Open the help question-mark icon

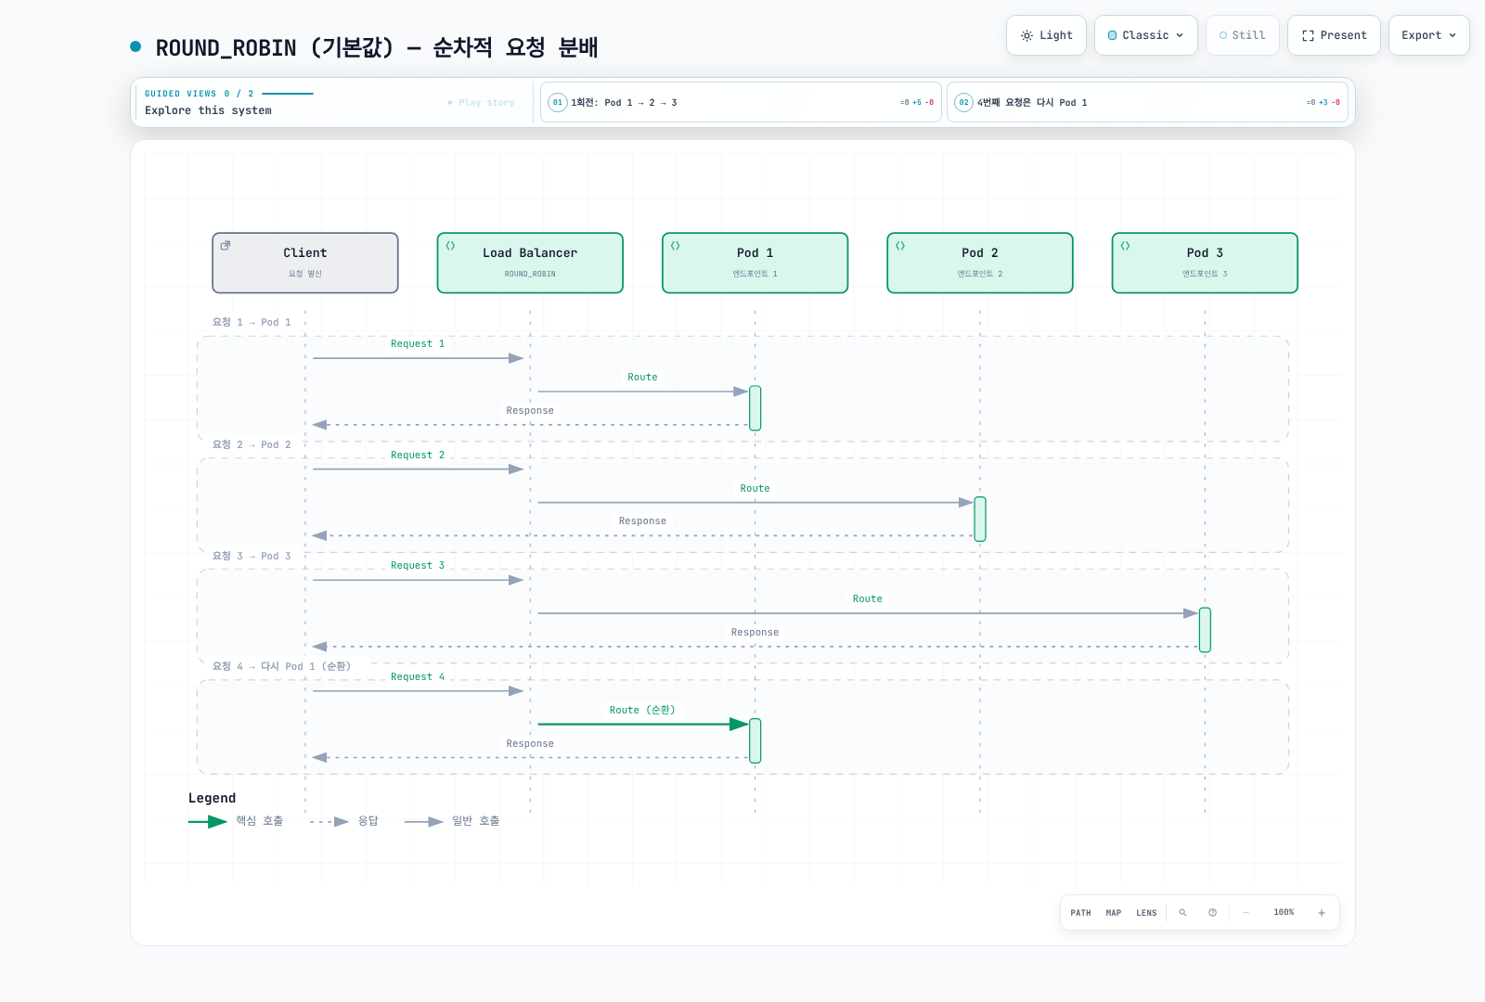click(1212, 913)
